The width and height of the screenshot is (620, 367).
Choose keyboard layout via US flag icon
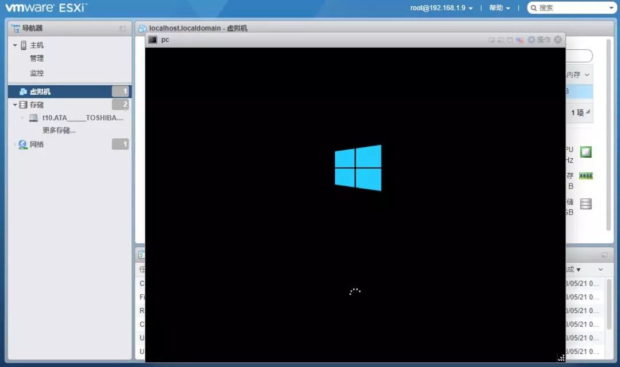click(x=520, y=40)
